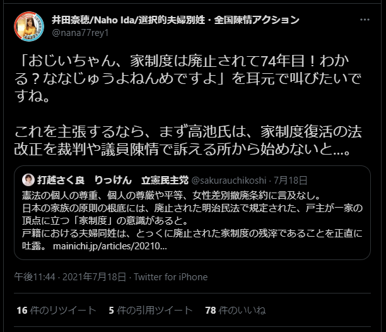Screen dimensions: 386x332
Task: Click quoted author name 打越さく良 りっけん 立憲民主党
Action: [113, 181]
